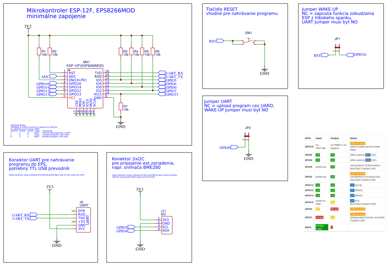Click GPIO0 net flag in Jumper UART block
Image resolution: width=390 pixels, height=266 pixels.
point(229,148)
